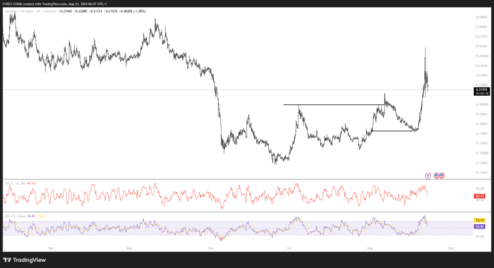Image resolution: width=494 pixels, height=268 pixels.
Task: Click the purple RSI tag 54.81
Action: click(x=480, y=227)
